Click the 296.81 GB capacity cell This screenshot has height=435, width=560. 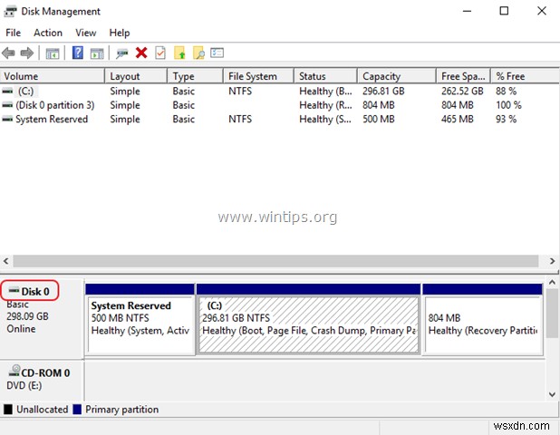pos(383,92)
